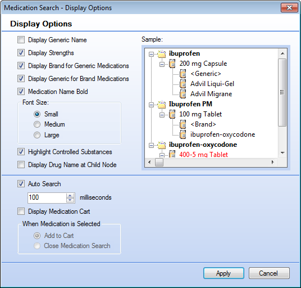Enable Display Medication Cart

[21, 211]
